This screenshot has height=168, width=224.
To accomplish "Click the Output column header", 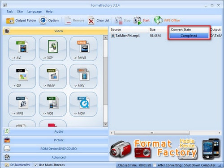I will [x=215, y=29].
